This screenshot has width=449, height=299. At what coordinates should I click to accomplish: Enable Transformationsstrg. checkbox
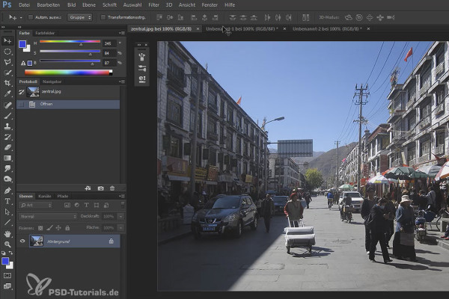103,17
